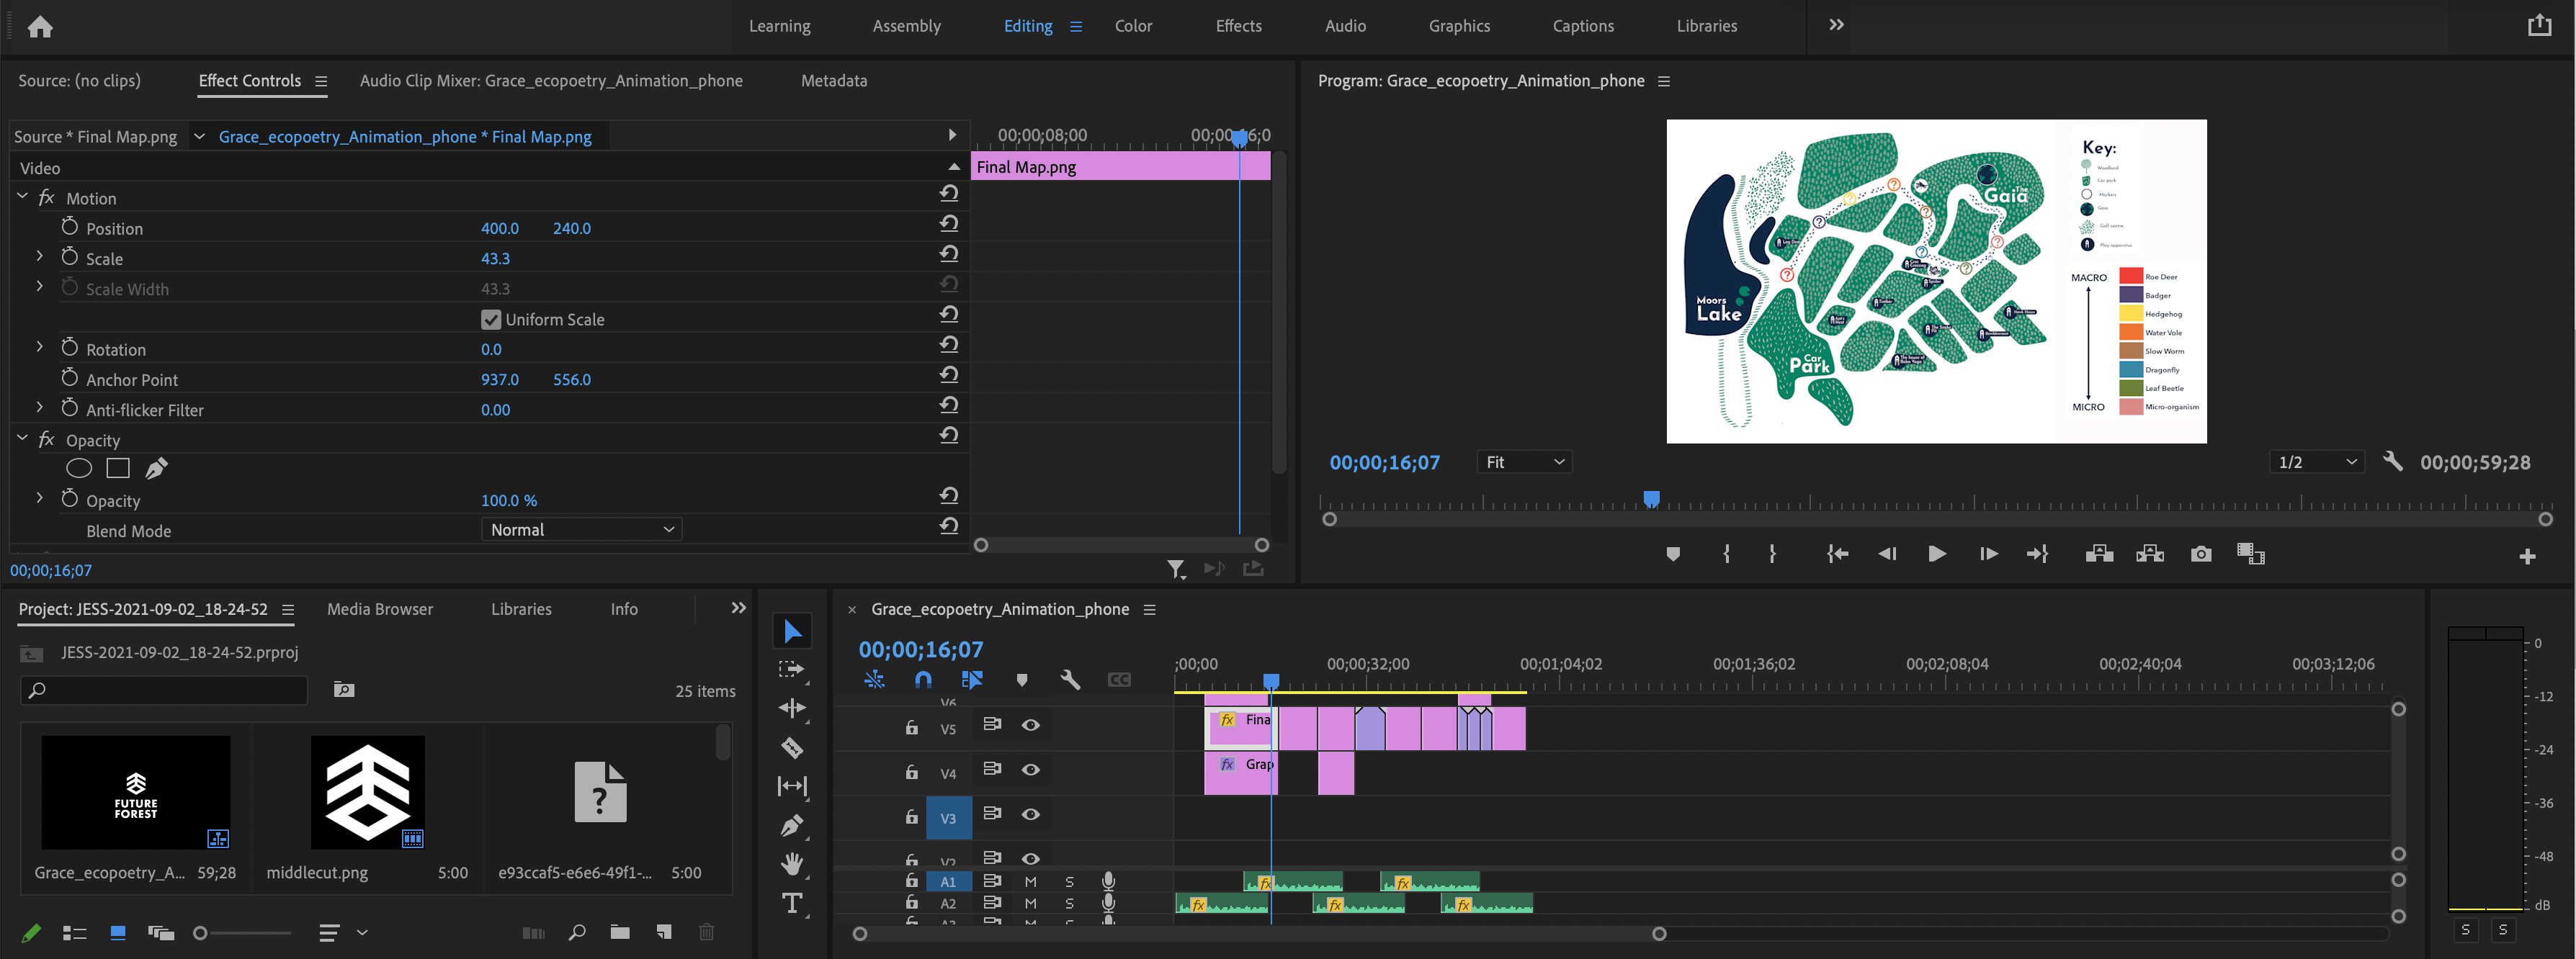
Task: Step forward one frame
Action: tap(1988, 554)
